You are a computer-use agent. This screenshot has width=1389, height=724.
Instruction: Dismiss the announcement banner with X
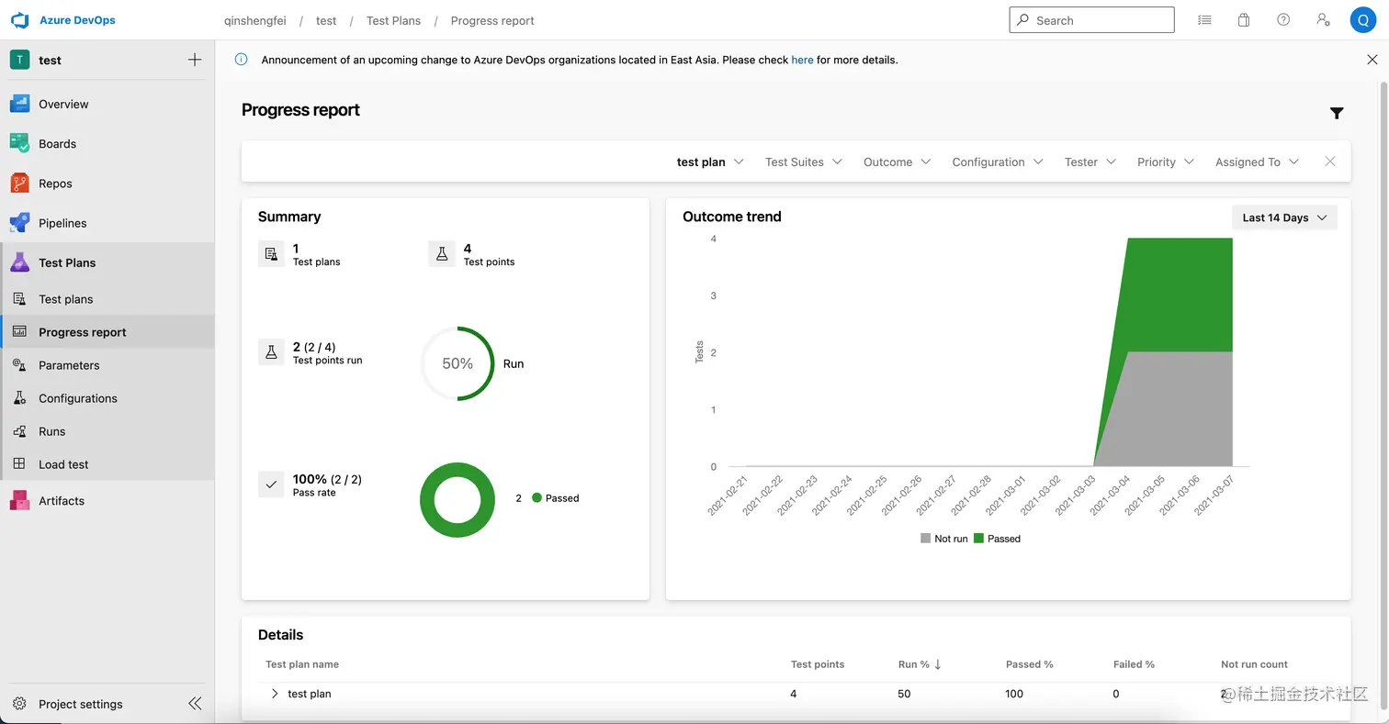point(1372,60)
